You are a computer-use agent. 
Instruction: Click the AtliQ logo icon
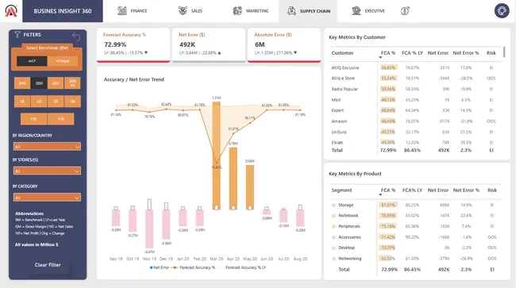pos(11,11)
